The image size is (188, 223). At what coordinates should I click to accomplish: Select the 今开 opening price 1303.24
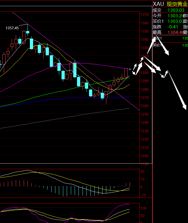point(175,16)
